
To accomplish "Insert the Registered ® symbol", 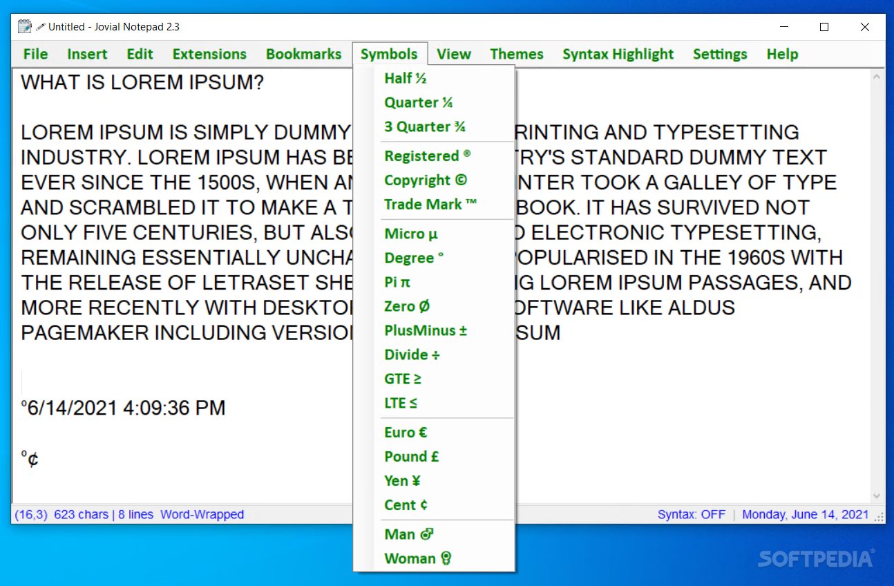I will coord(434,156).
